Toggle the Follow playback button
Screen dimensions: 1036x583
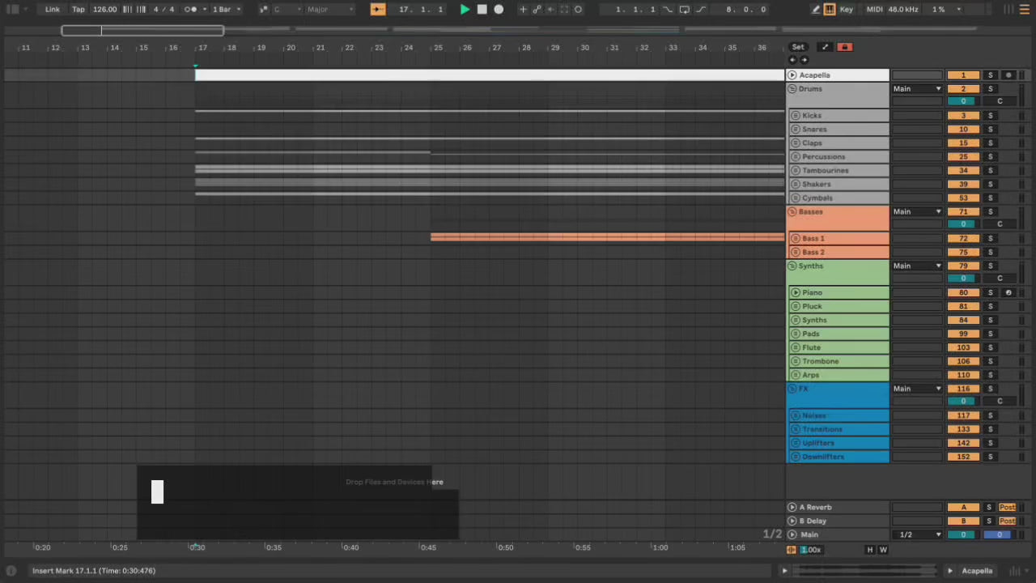(x=378, y=10)
